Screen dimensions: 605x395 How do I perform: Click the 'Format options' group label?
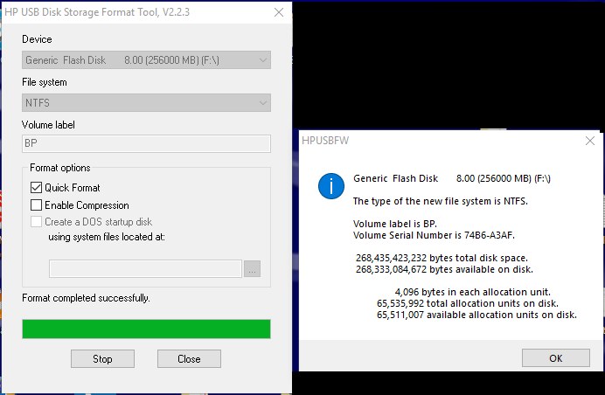(x=60, y=168)
